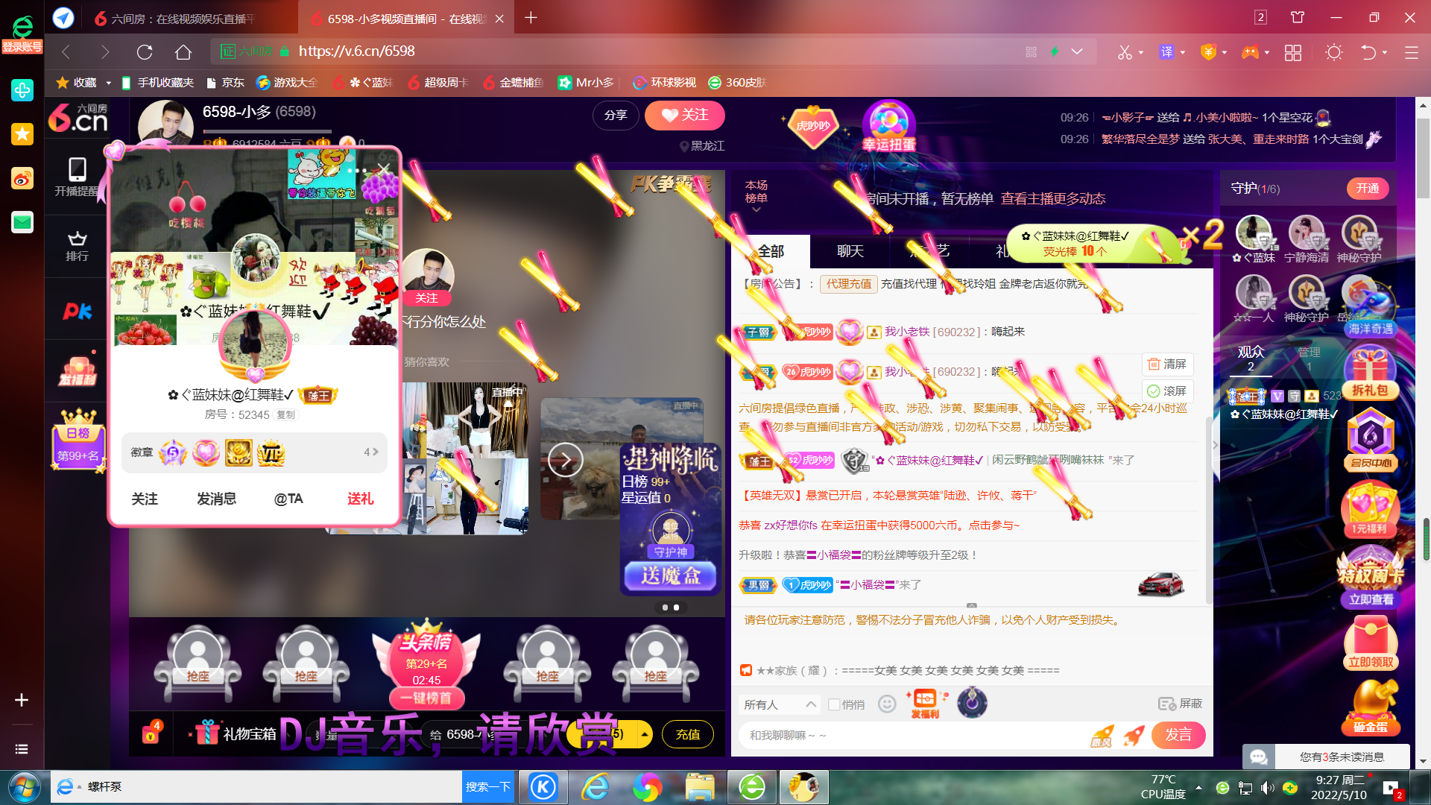Click the 6.cn site logo
This screenshot has height=805, width=1431.
pos(78,118)
